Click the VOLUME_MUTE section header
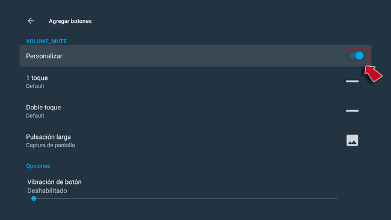This screenshot has height=220, width=391. (46, 41)
